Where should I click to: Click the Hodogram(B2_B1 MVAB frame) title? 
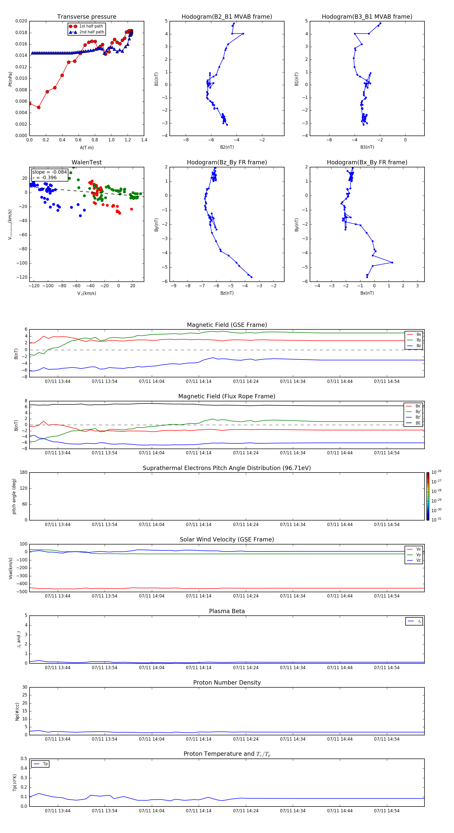227,17
